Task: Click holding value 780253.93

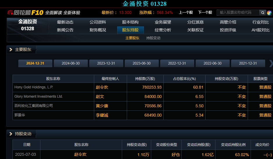Action: [152, 87]
